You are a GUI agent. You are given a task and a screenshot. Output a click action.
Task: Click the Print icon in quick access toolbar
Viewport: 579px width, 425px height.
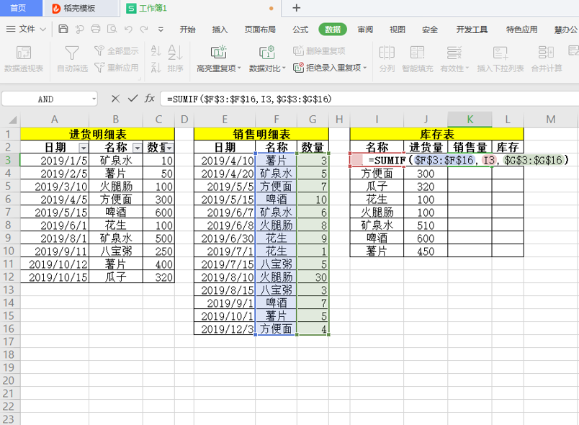(96, 29)
